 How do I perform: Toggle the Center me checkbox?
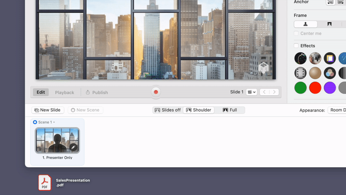(x=296, y=33)
